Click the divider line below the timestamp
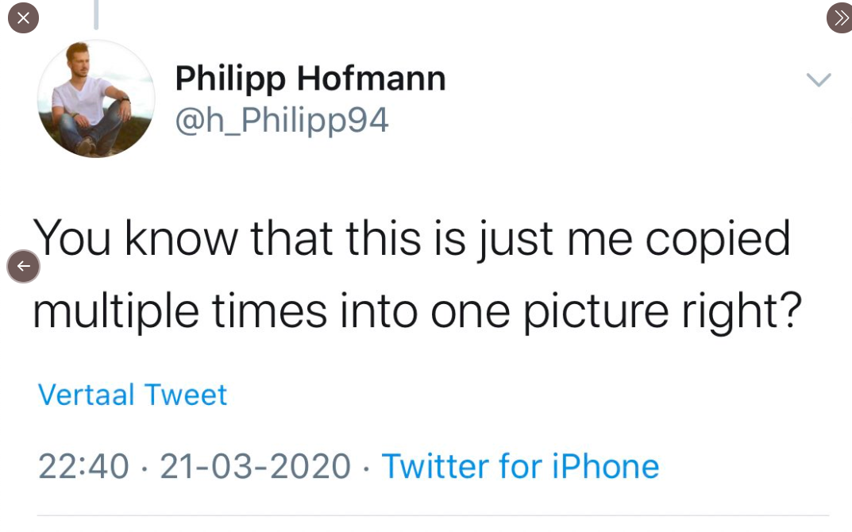The width and height of the screenshot is (852, 532). (x=433, y=516)
